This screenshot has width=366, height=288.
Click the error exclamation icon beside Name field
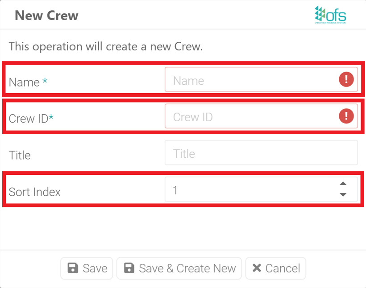pyautogui.click(x=346, y=79)
